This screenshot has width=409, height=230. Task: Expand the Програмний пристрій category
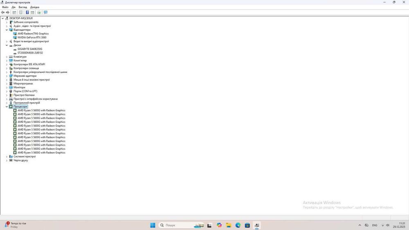tap(7, 103)
